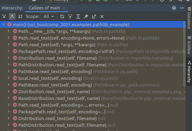Viewport: 192px width, 131px height.
Task: Export the hierarchy to a text file
Action: tap(94, 16)
